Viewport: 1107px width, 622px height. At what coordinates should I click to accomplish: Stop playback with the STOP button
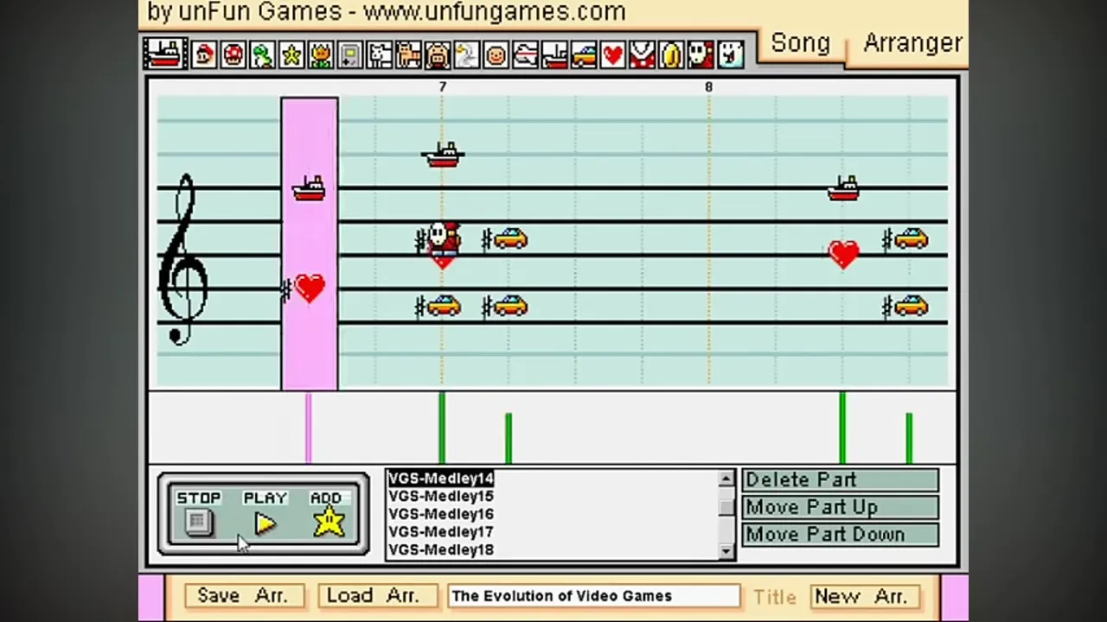198,522
